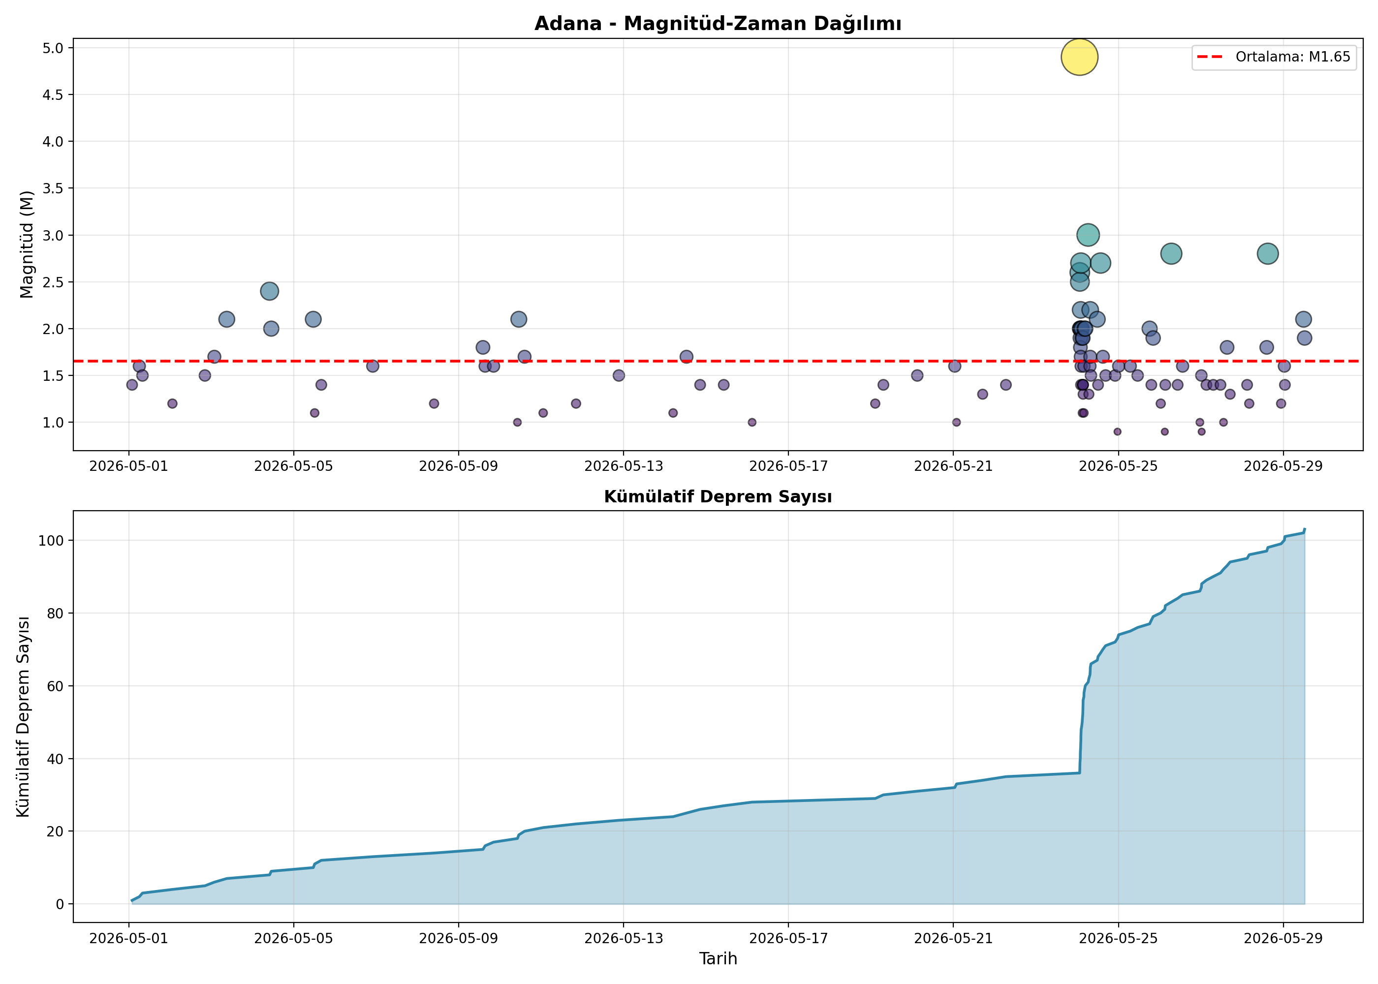Click the "80" tick on the cumulative chart
This screenshot has height=984, width=1378.
point(55,613)
